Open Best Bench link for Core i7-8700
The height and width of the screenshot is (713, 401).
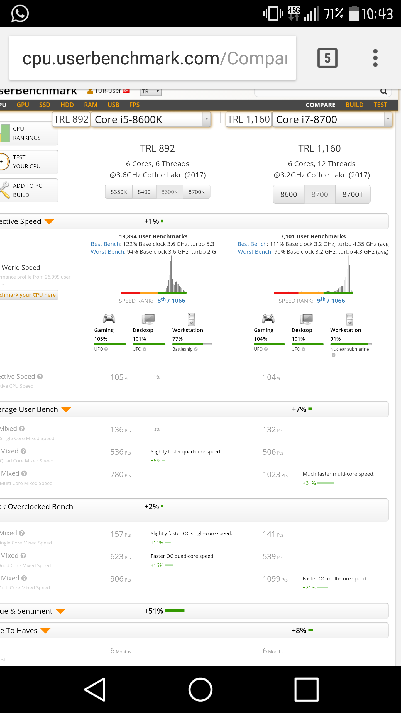click(252, 244)
